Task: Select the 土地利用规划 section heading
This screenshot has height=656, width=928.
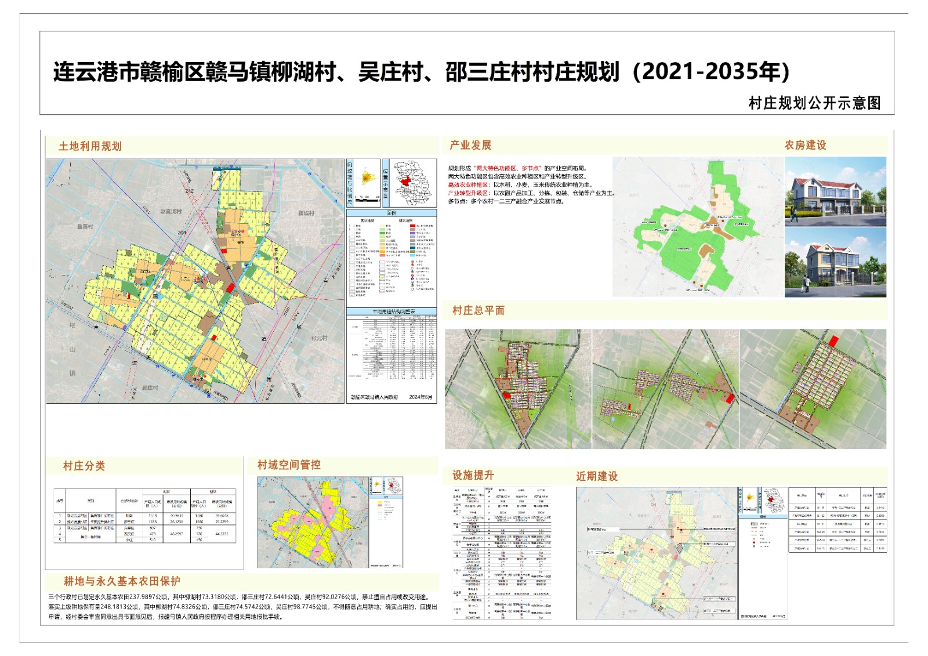Action: coord(90,146)
